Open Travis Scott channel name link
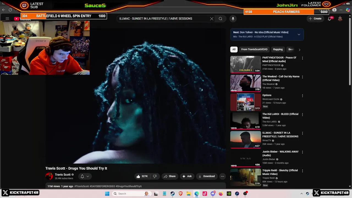Screen dimensions: 352x198 pyautogui.click(x=63, y=175)
